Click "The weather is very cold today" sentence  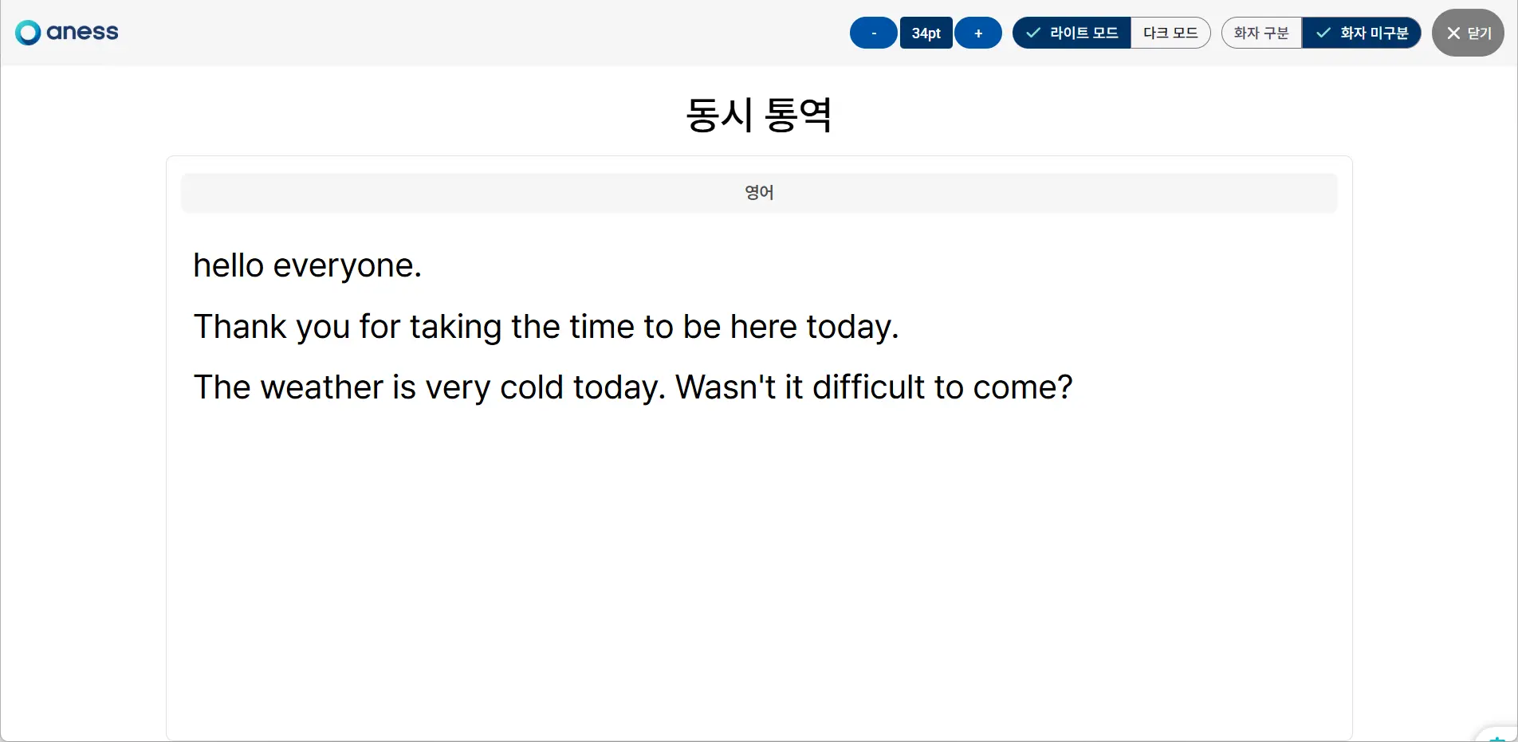[x=429, y=387]
